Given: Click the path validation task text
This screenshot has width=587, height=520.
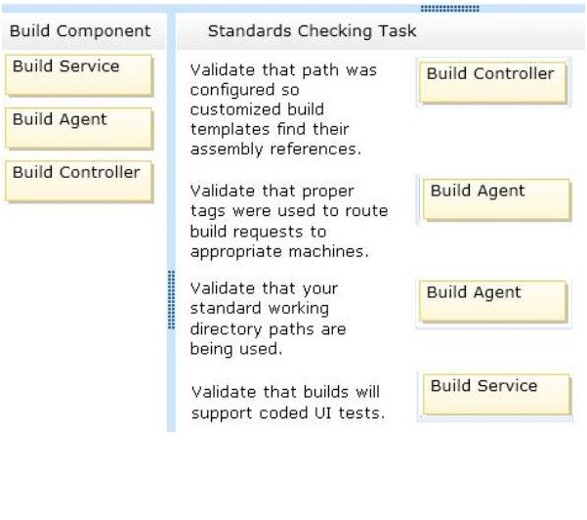Looking at the screenshot, I should tap(283, 109).
